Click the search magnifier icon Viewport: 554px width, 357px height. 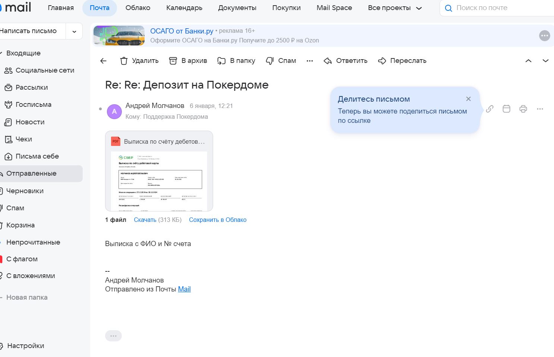[x=449, y=8]
